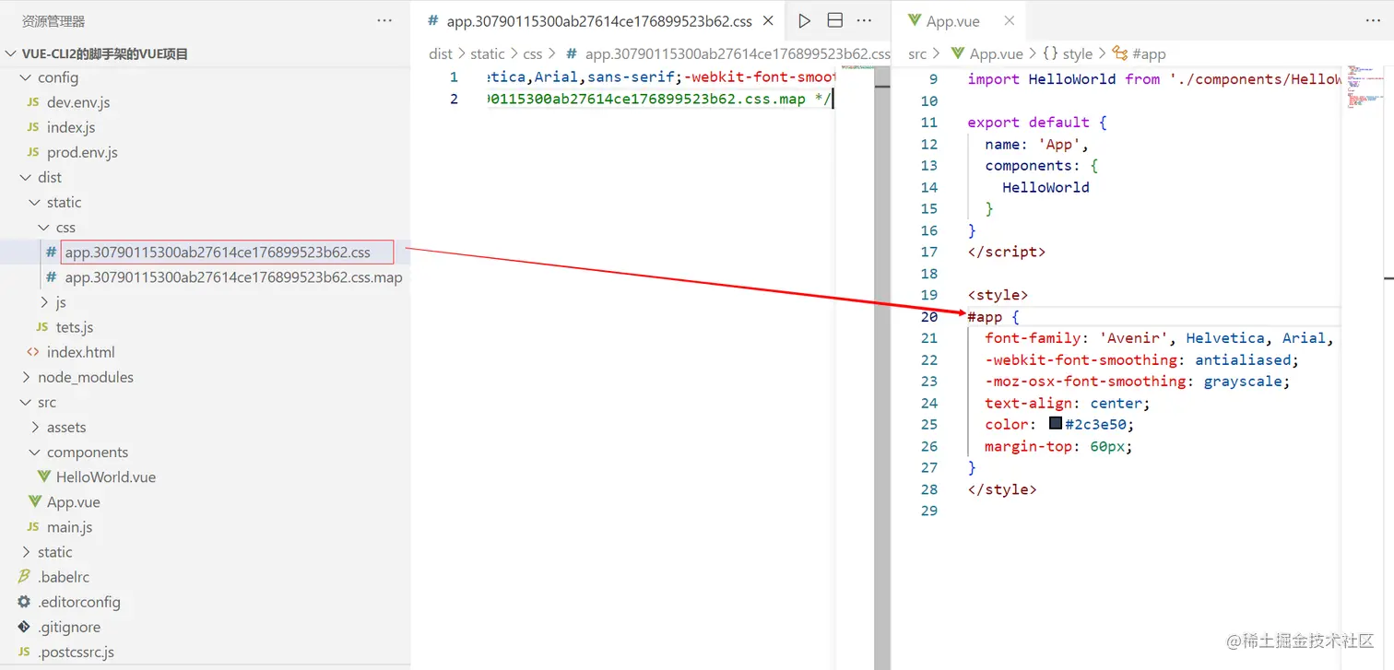
Task: Open the Explorer panel's more actions menu
Action: pos(384,20)
